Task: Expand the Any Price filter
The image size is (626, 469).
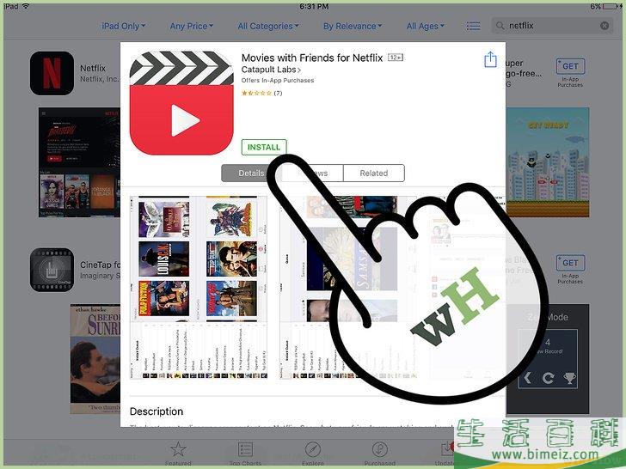Action: (x=191, y=27)
